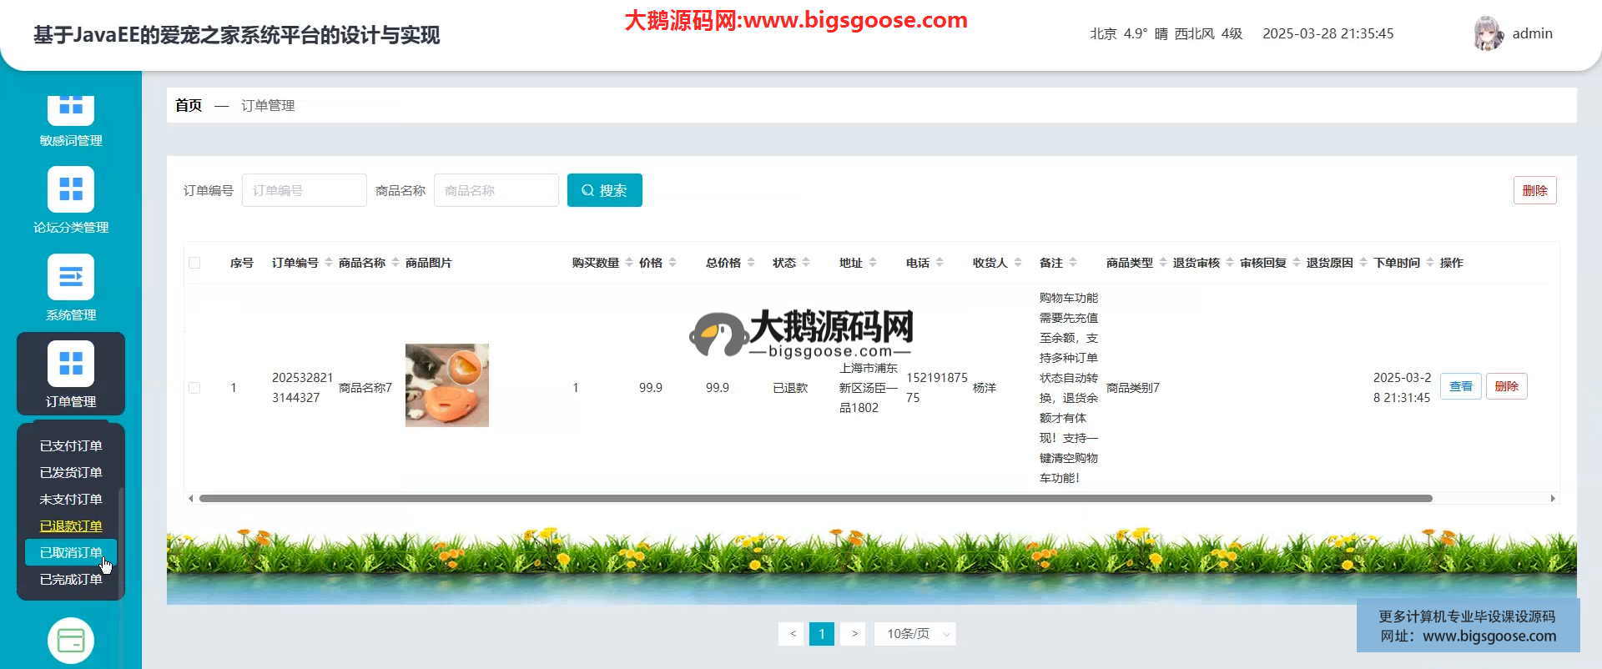Click the 论坛分类管理 grid icon
Screen dimensions: 1602x669
coord(71,189)
